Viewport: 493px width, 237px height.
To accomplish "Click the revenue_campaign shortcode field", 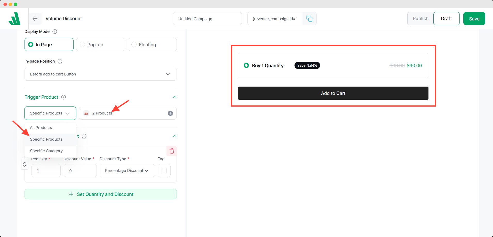I will click(x=275, y=19).
